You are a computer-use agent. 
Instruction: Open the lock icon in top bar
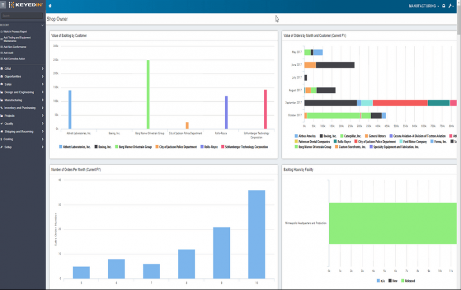pyautogui.click(x=444, y=6)
